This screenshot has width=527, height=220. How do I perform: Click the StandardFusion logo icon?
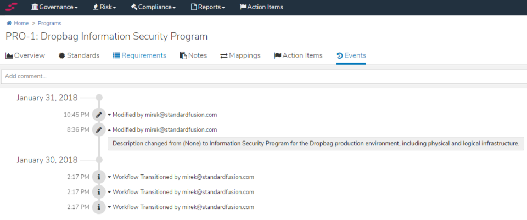point(12,7)
